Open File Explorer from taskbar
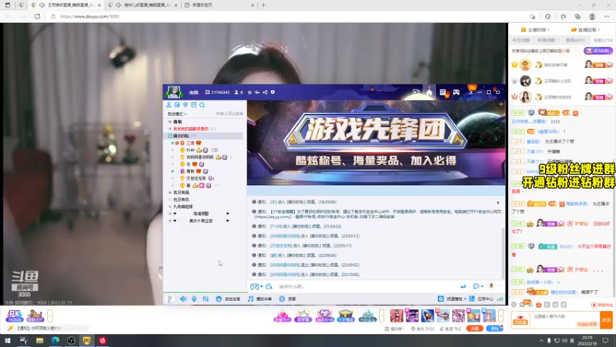The width and height of the screenshot is (616, 347). coord(39,341)
